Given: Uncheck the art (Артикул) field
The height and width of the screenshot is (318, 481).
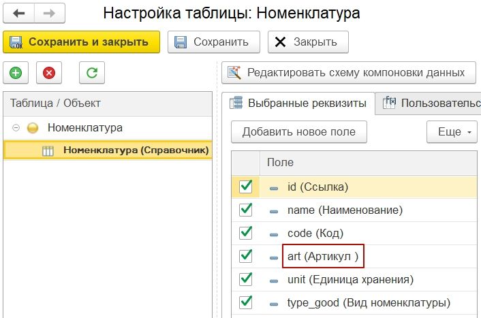Looking at the screenshot, I should (x=246, y=256).
